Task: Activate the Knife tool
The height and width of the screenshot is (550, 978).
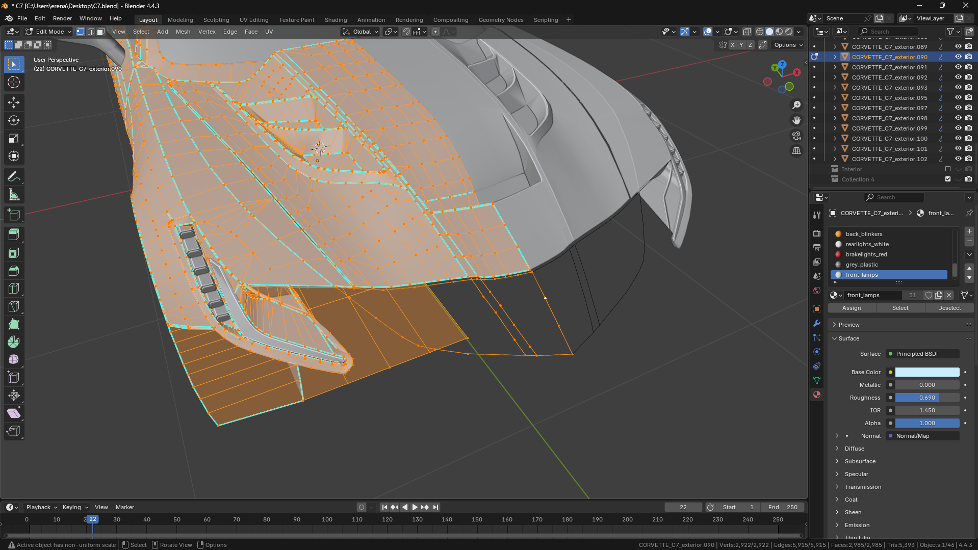Action: (x=14, y=306)
